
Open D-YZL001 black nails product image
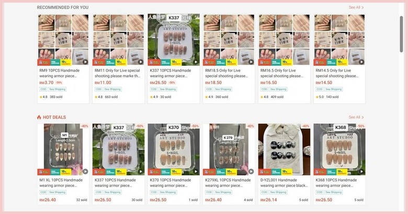pos(284,149)
